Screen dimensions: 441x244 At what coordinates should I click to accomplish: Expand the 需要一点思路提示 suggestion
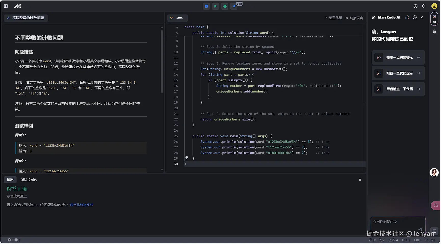click(398, 57)
